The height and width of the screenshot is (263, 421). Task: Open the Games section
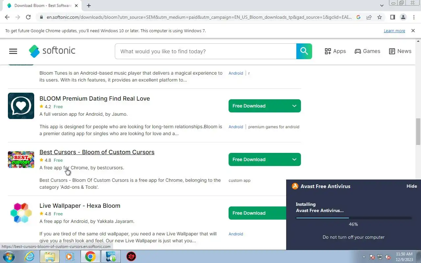pos(367,51)
